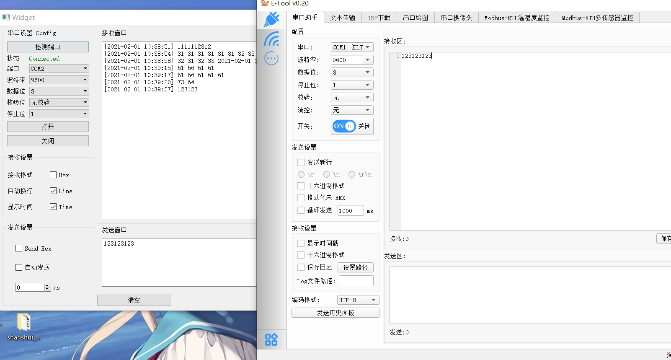
Task: Open the apps grid icon at sidebar bottom
Action: pos(271,339)
